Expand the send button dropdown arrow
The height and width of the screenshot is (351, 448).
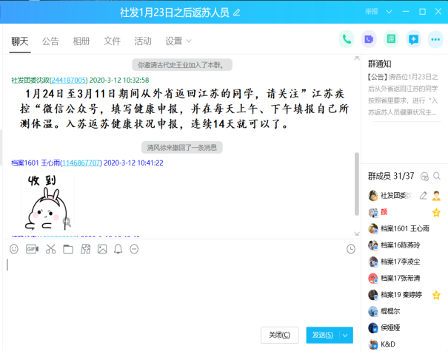[346, 335]
